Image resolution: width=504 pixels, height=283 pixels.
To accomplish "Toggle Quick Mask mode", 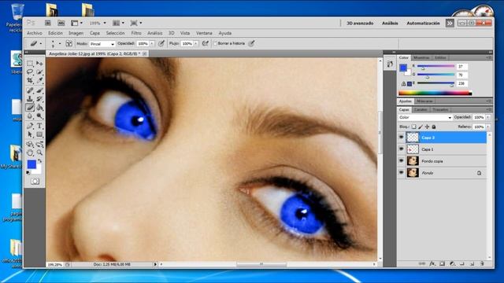I will 35,182.
